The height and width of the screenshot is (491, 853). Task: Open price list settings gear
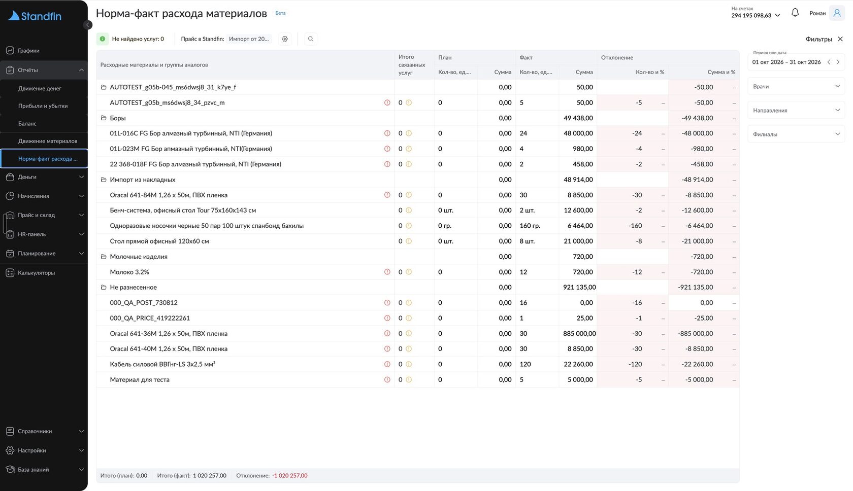coord(285,39)
